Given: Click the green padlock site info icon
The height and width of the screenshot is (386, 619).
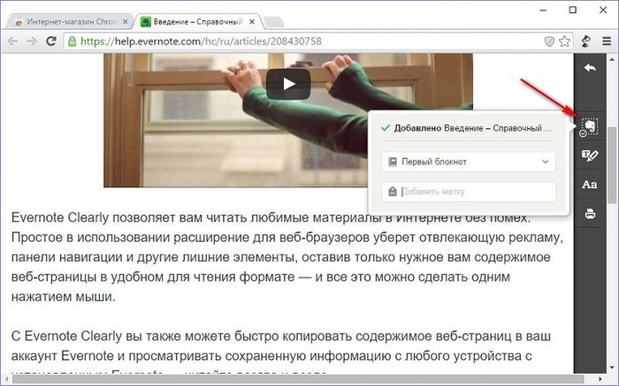Looking at the screenshot, I should (x=72, y=41).
